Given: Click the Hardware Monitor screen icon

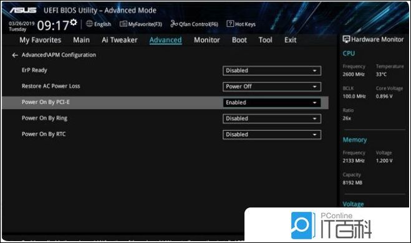Looking at the screenshot, I should click(x=346, y=39).
